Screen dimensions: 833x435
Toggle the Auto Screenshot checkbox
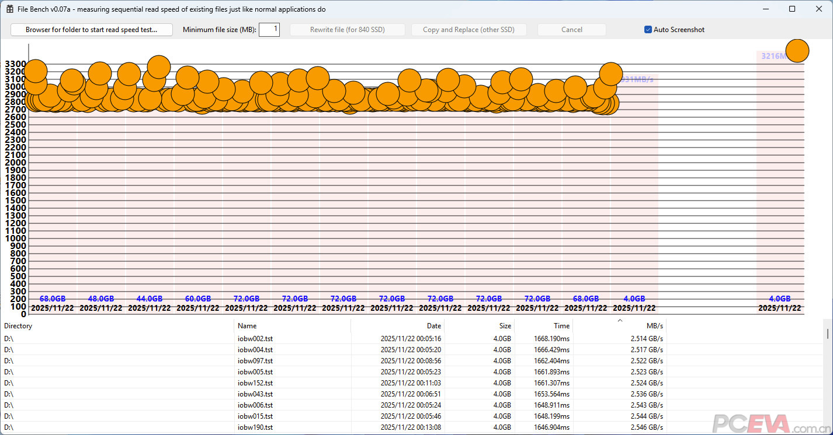648,30
